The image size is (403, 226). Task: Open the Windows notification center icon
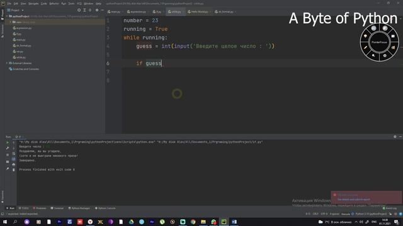pyautogui.click(x=396, y=222)
